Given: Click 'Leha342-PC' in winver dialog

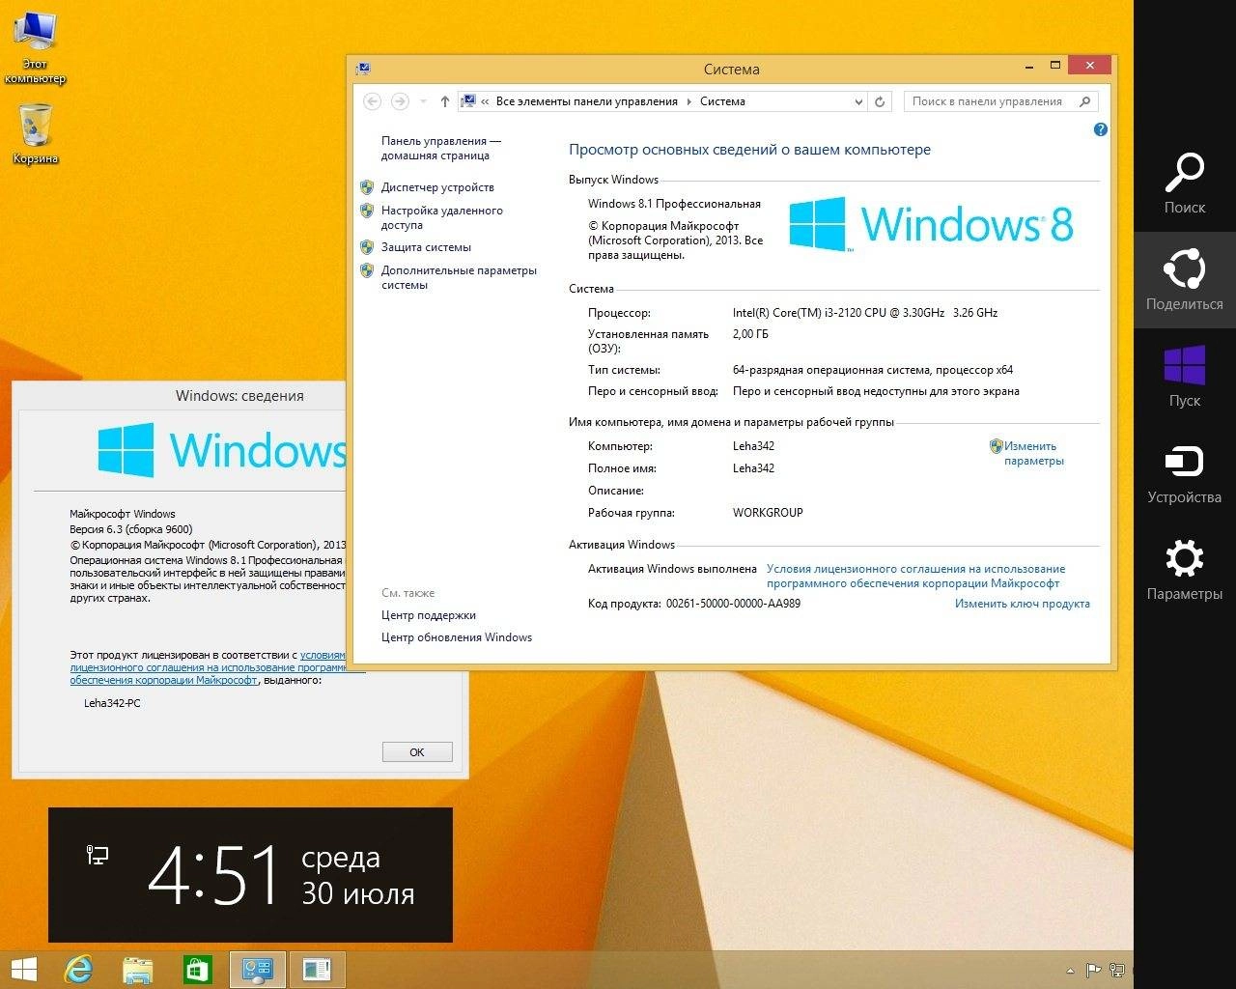Looking at the screenshot, I should [112, 703].
